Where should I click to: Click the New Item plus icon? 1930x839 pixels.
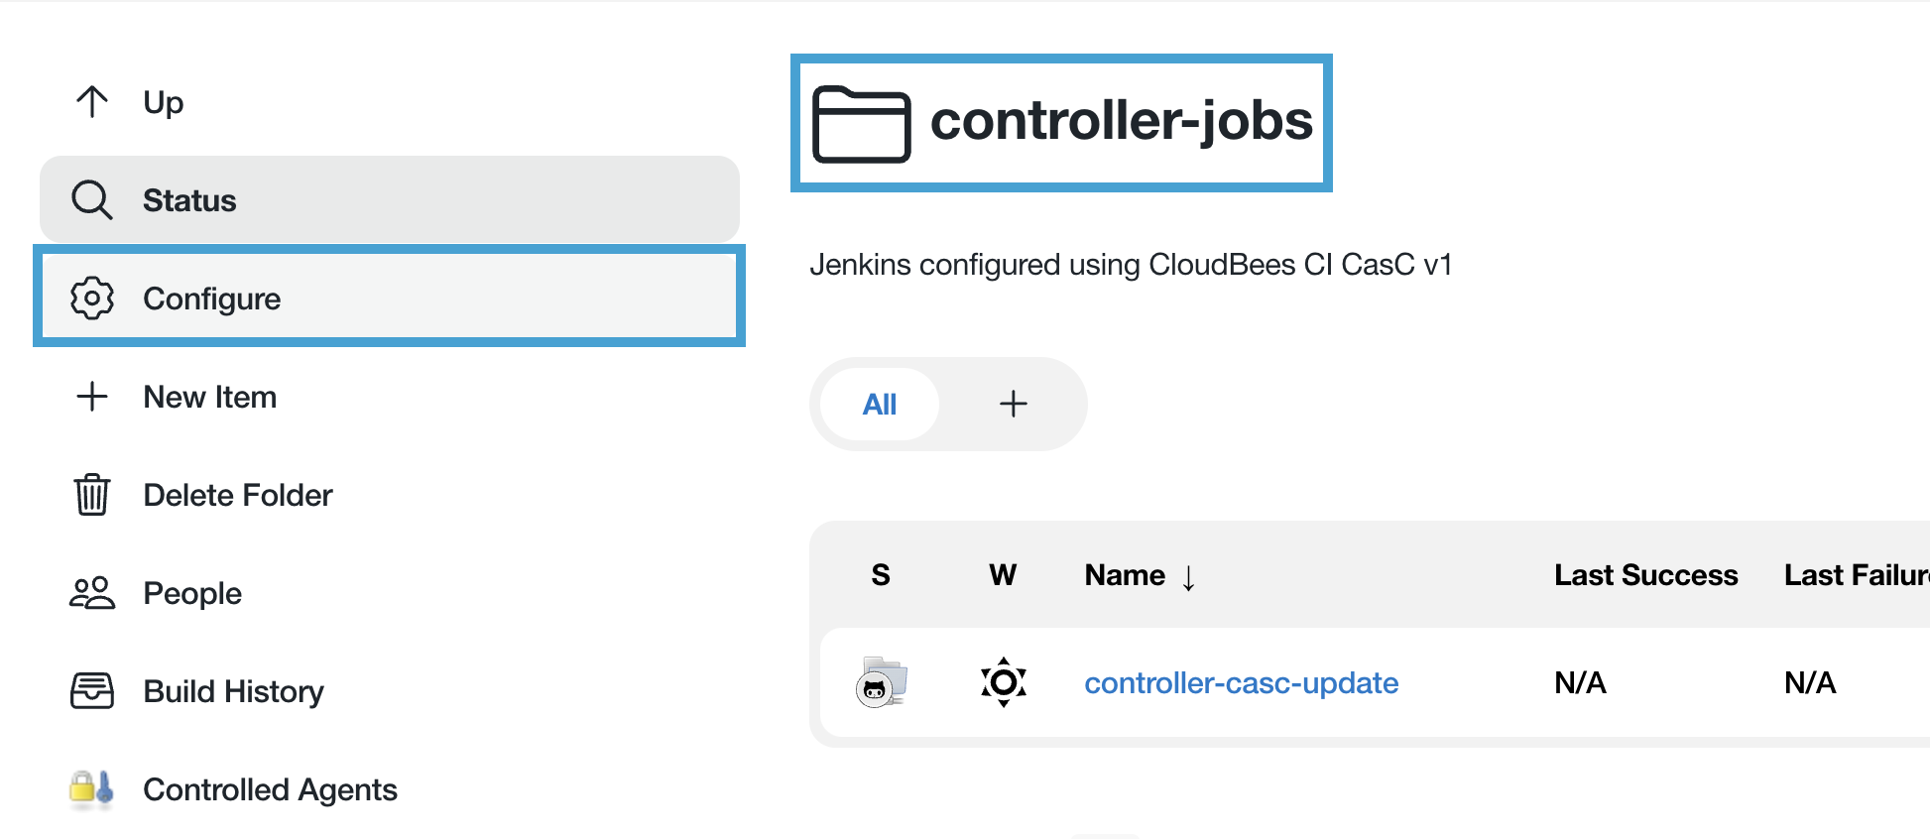coord(92,396)
